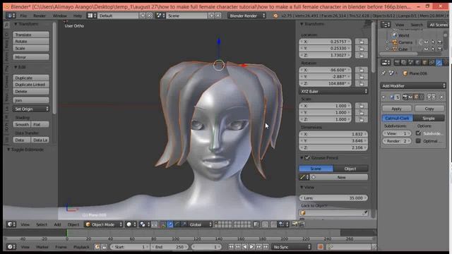Click the screen layout browse icon
Viewport: 452px width, 254px height.
92,16
